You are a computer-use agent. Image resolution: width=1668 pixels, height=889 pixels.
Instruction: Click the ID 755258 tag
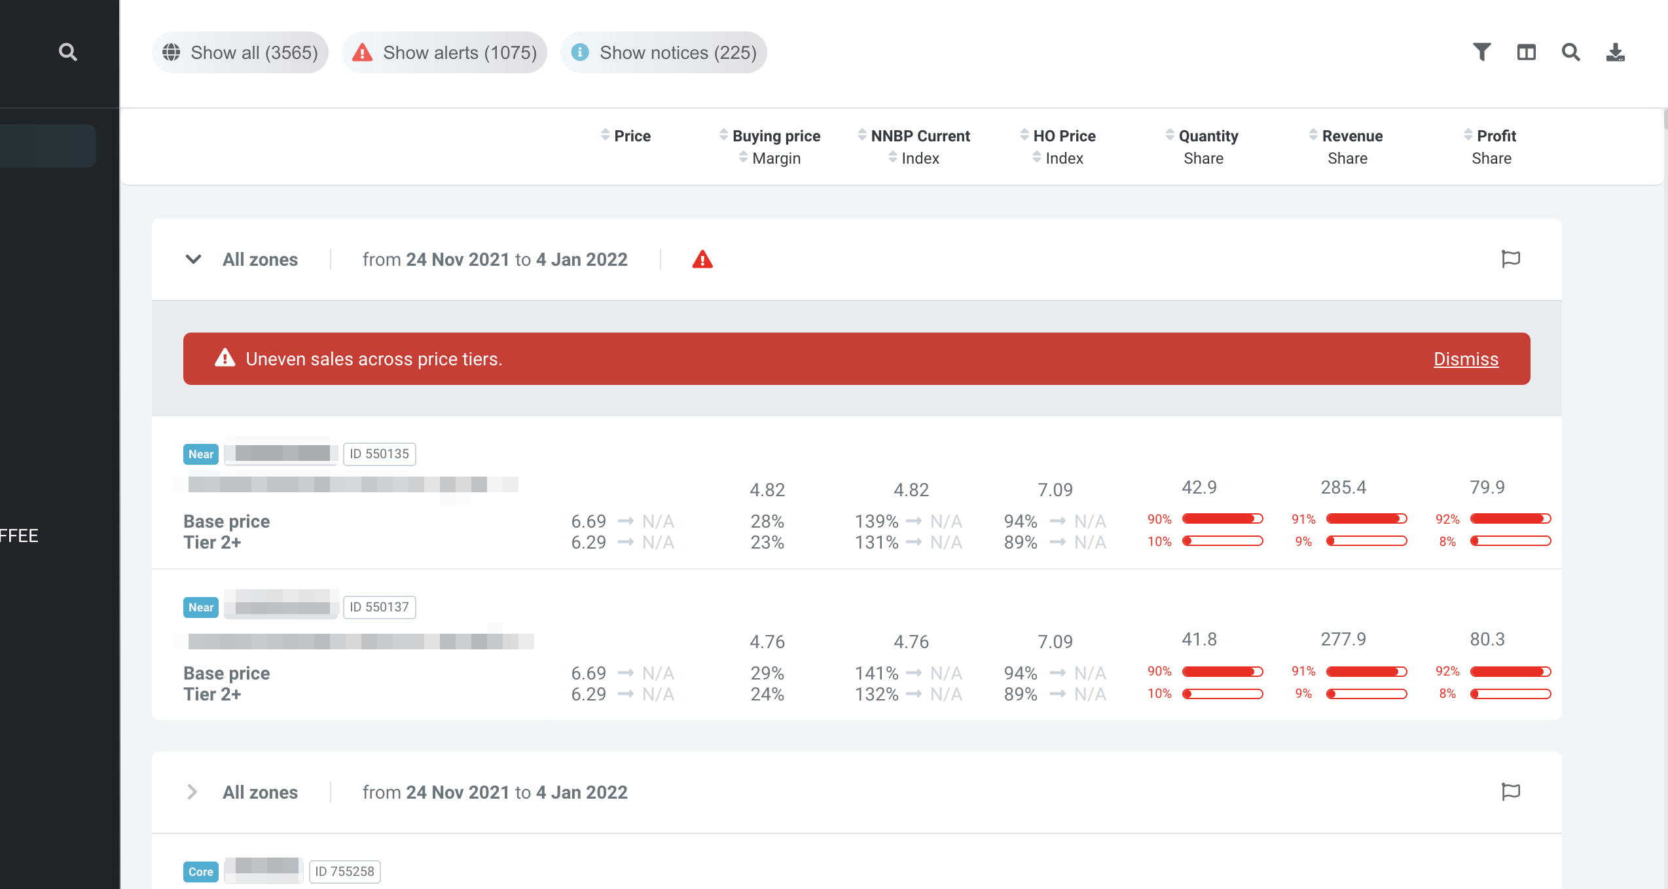point(345,871)
